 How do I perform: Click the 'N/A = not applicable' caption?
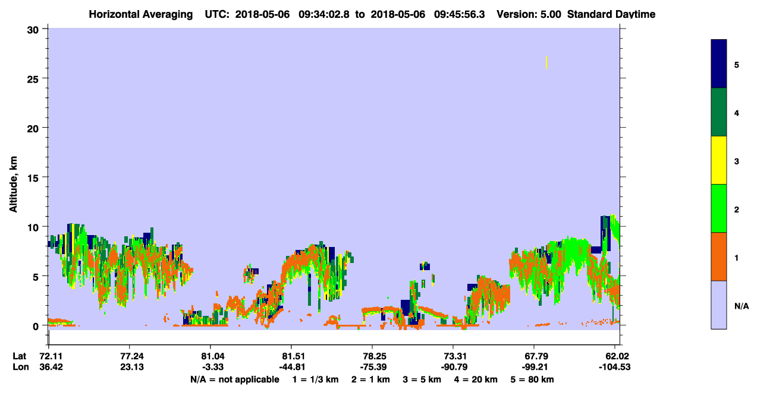pyautogui.click(x=234, y=379)
